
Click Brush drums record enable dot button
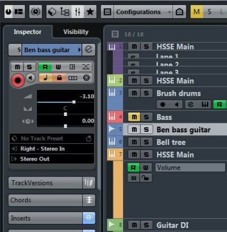point(163,105)
